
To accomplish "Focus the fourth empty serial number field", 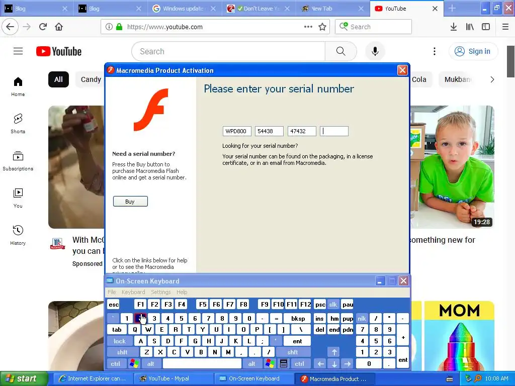I will click(334, 131).
